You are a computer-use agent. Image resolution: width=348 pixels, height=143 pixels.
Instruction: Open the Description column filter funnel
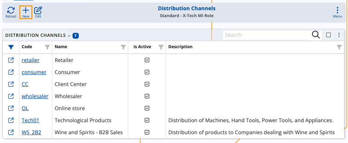(x=339, y=47)
